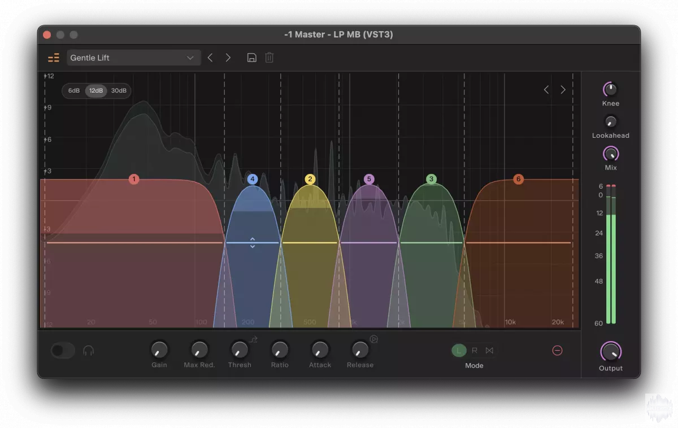This screenshot has height=428, width=678.
Task: Click the '20k' frequency label
Action: click(x=558, y=322)
